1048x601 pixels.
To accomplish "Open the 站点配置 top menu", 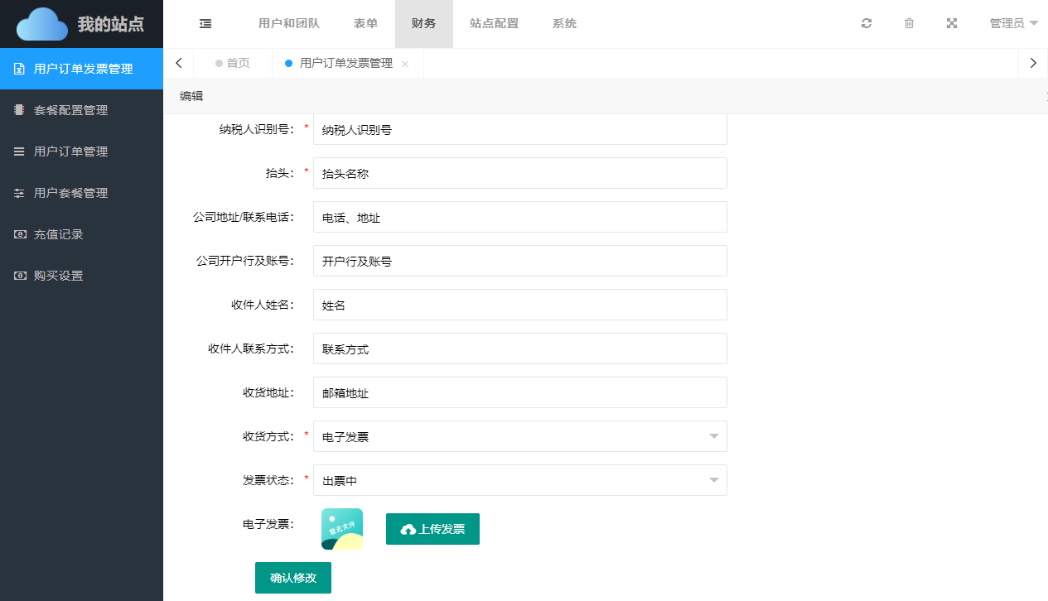I will pyautogui.click(x=494, y=24).
